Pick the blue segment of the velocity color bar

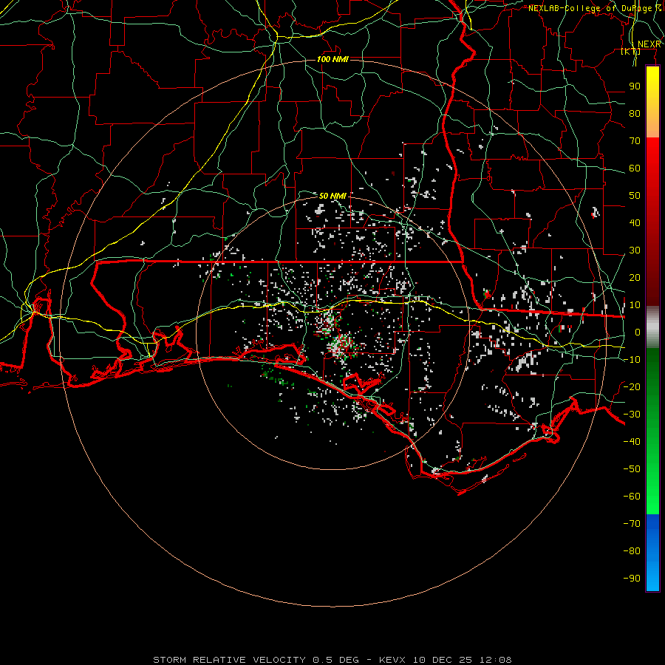click(x=652, y=553)
